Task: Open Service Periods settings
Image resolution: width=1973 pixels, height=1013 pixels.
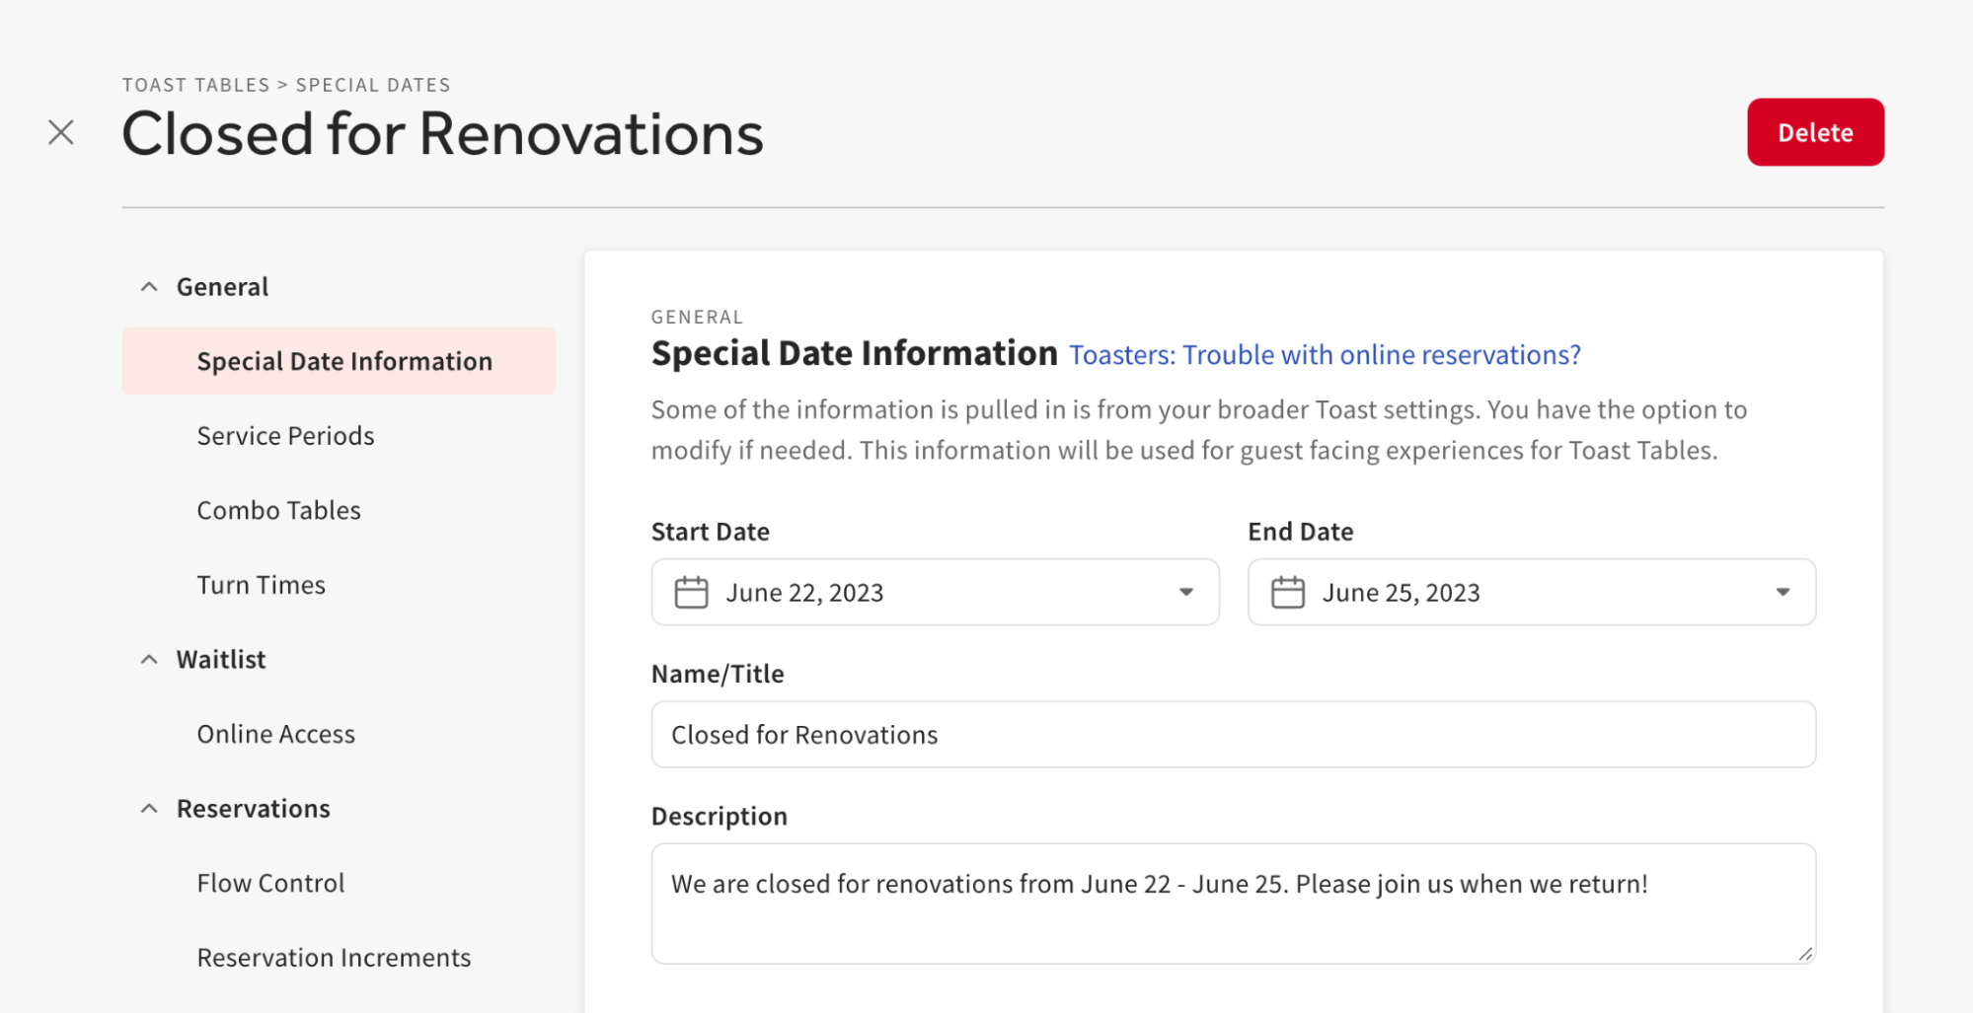Action: (284, 435)
